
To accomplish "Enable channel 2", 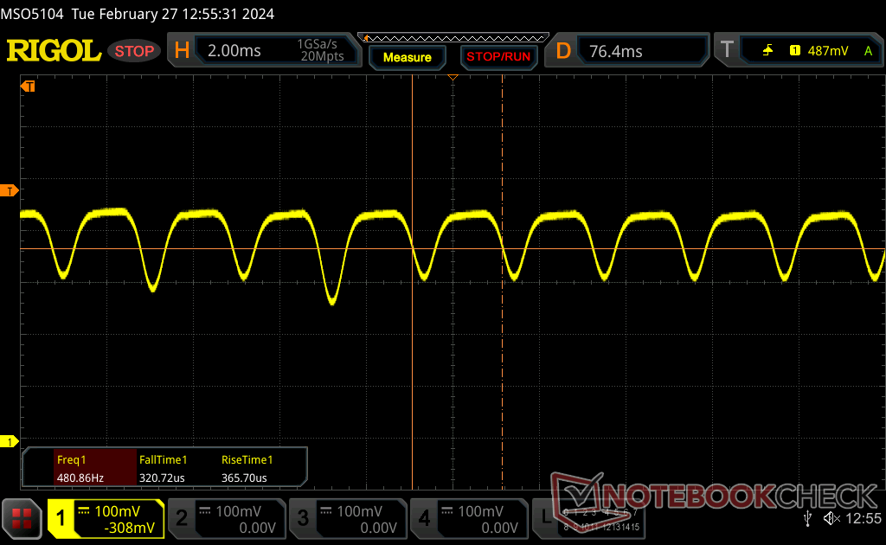I will [227, 519].
